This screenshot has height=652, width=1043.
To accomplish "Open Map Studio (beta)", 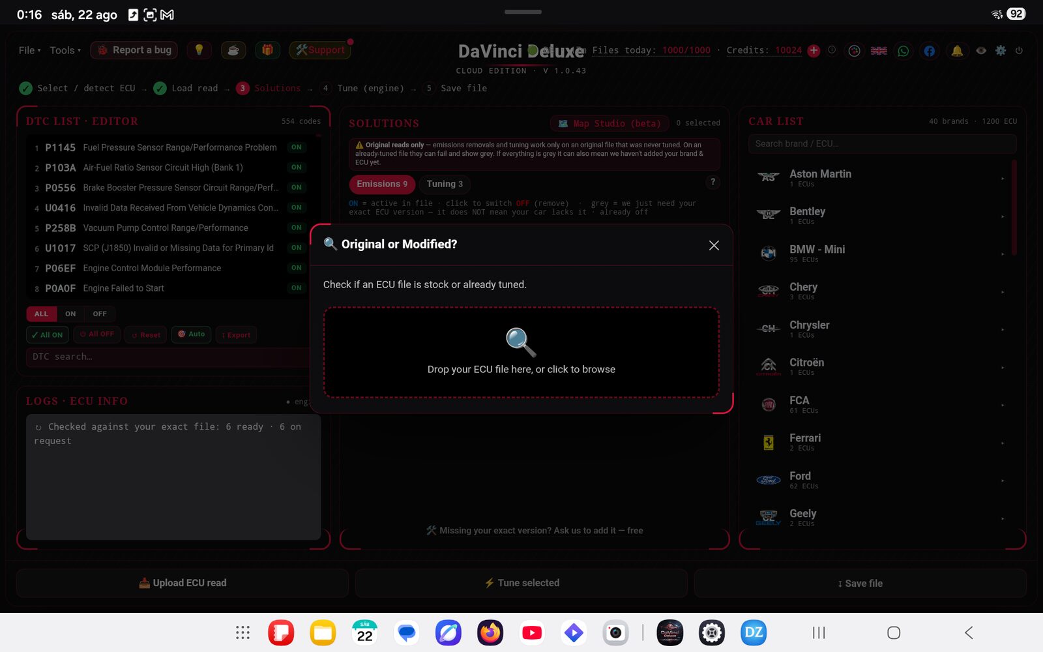I will (610, 123).
